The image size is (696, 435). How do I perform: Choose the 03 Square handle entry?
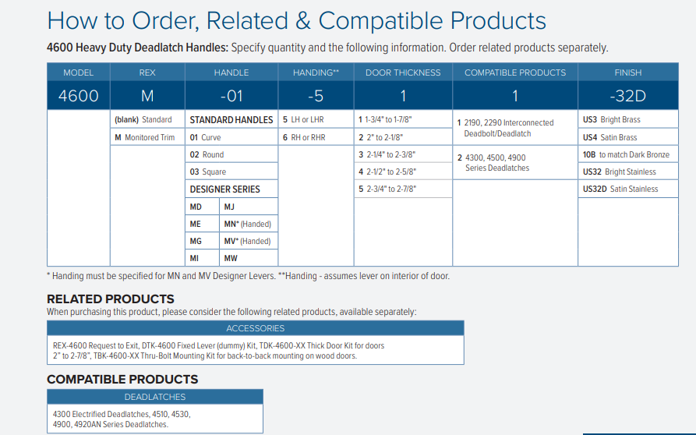208,172
